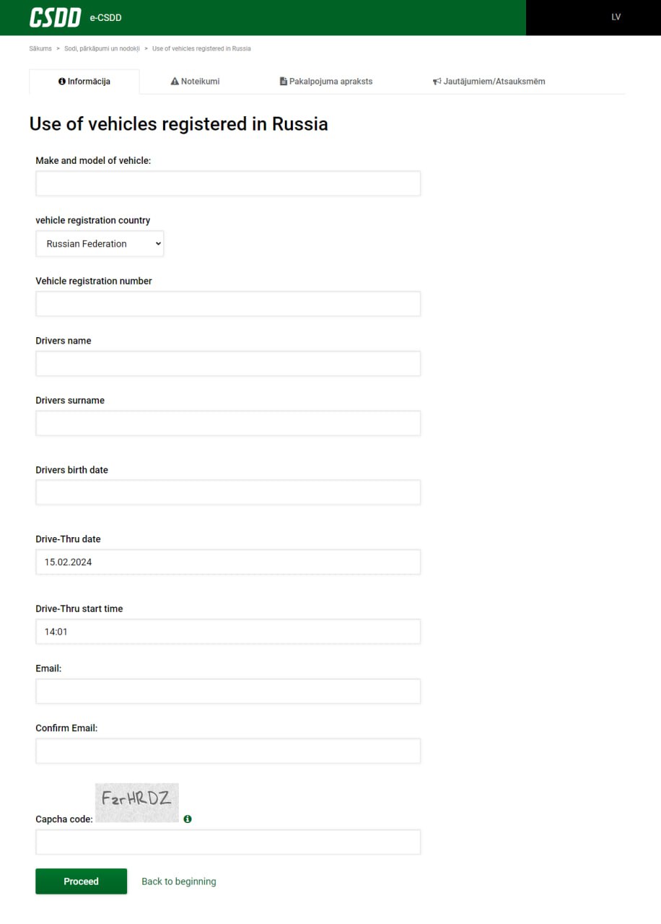Viewport: 661px width, 924px height.
Task: Click the Sākums breadcrumb link
Action: (x=40, y=48)
